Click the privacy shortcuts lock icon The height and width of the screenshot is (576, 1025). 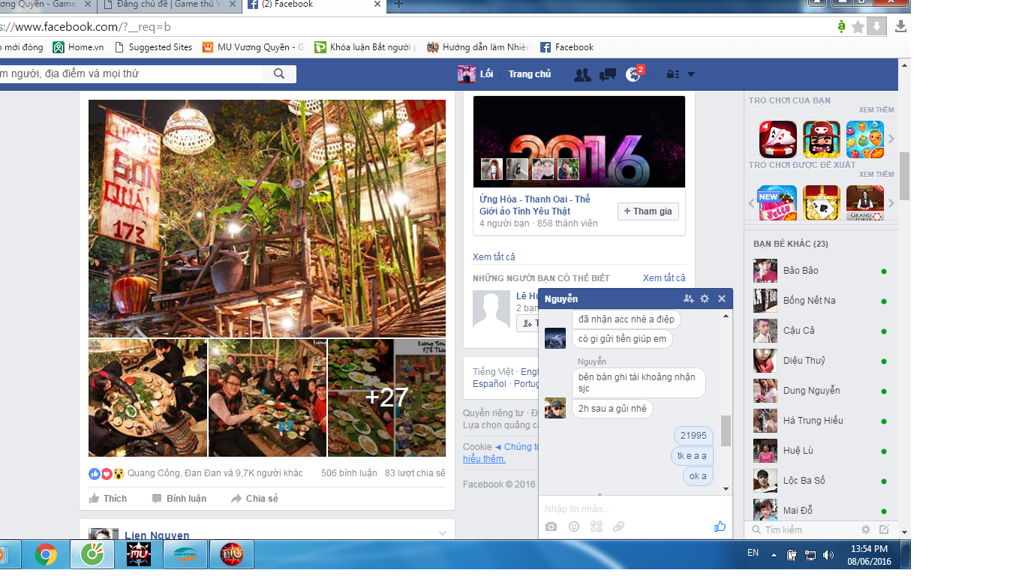point(673,74)
